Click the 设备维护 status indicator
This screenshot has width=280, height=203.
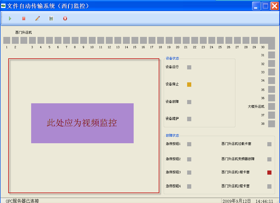click(x=189, y=119)
